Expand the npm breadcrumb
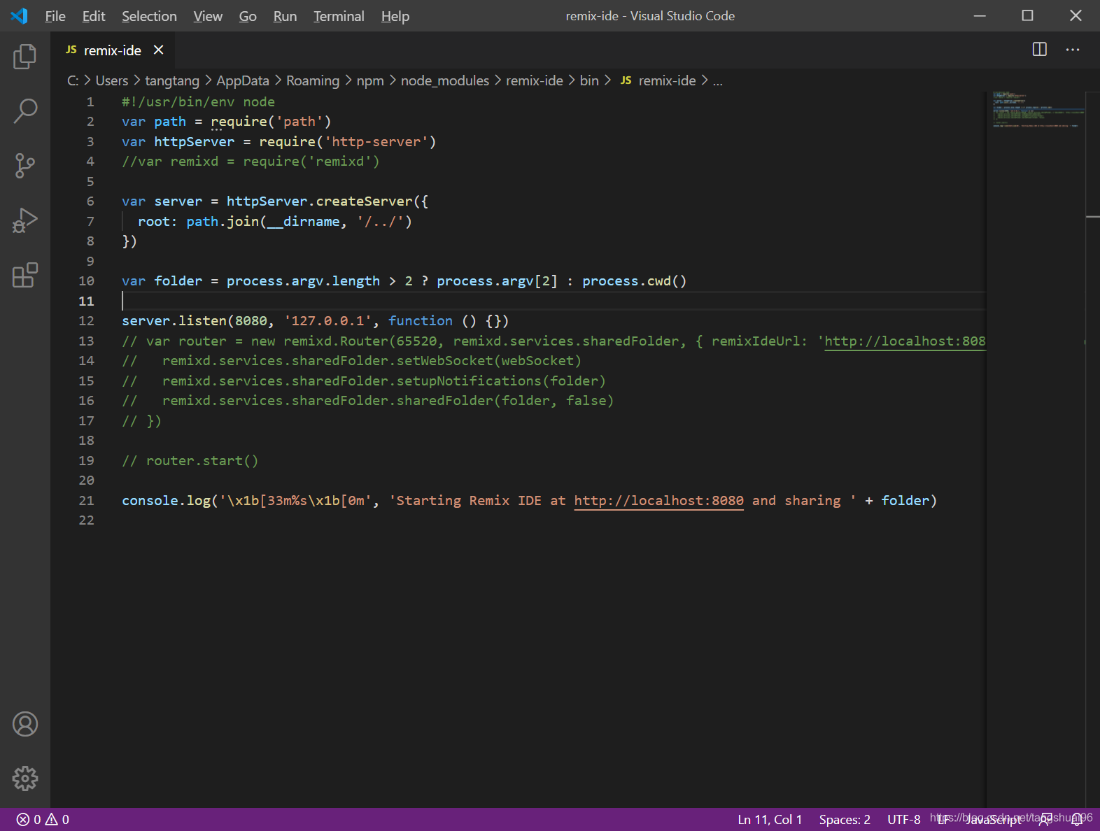 (370, 80)
